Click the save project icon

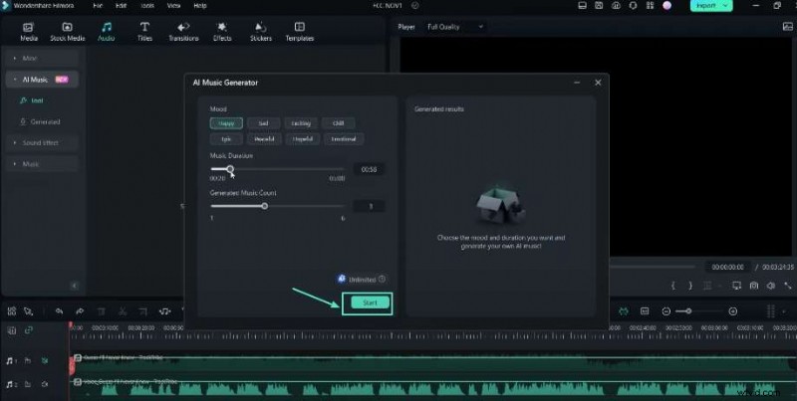click(x=600, y=6)
